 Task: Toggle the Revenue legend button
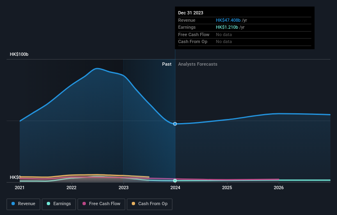coord(23,204)
